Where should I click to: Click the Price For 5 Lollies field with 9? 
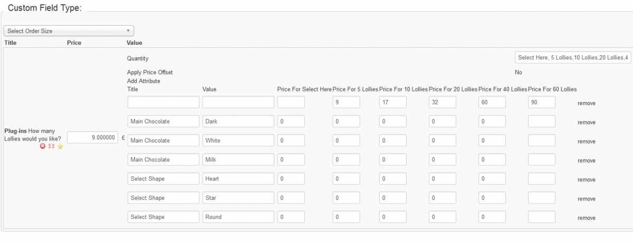pyautogui.click(x=346, y=103)
